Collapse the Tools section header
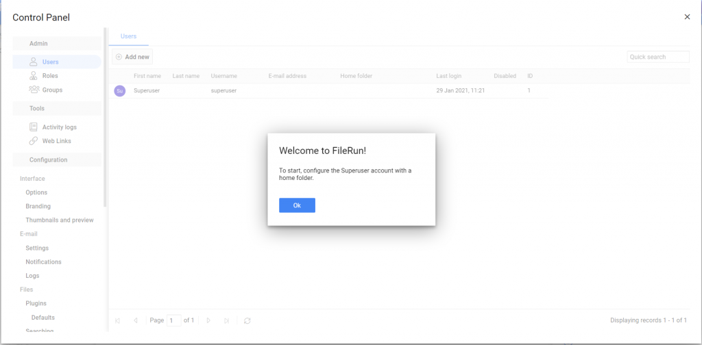Viewport: 702px width, 345px height. [57, 108]
